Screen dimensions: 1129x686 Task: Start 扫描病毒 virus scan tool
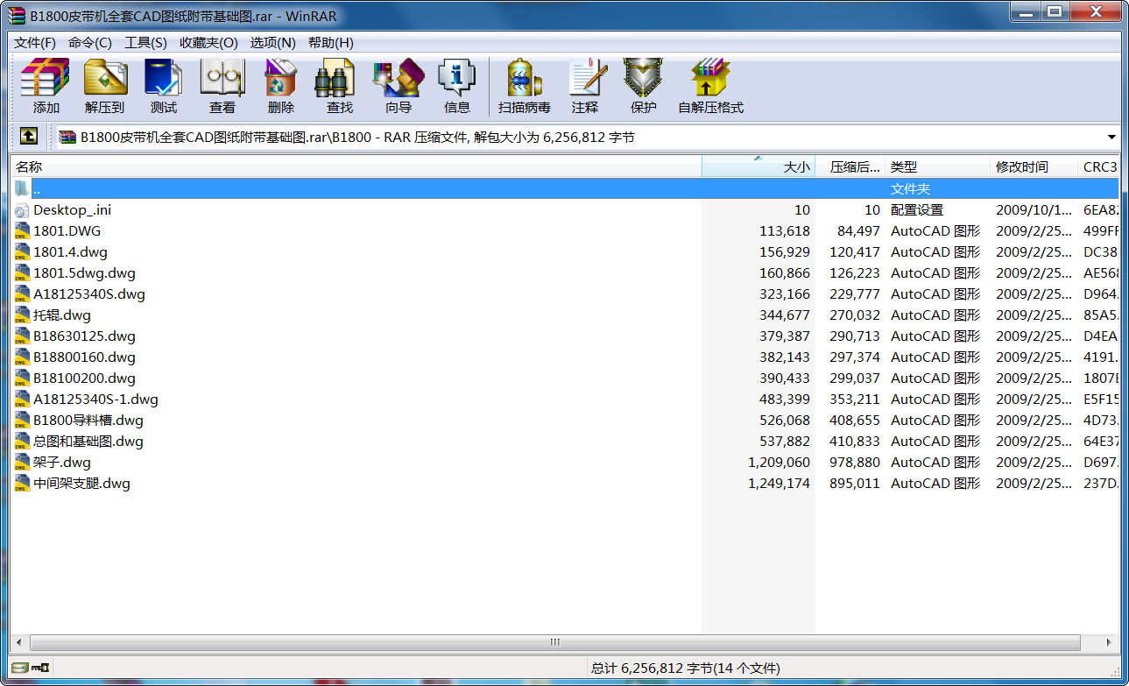[x=524, y=86]
